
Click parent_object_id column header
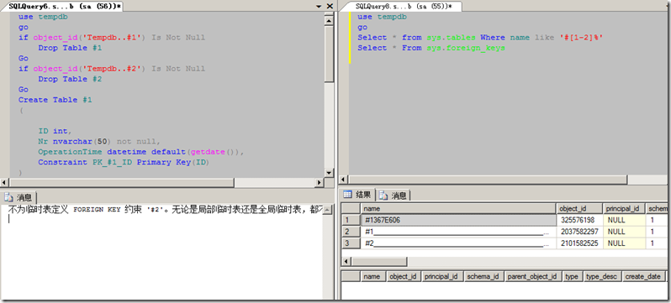coord(533,276)
